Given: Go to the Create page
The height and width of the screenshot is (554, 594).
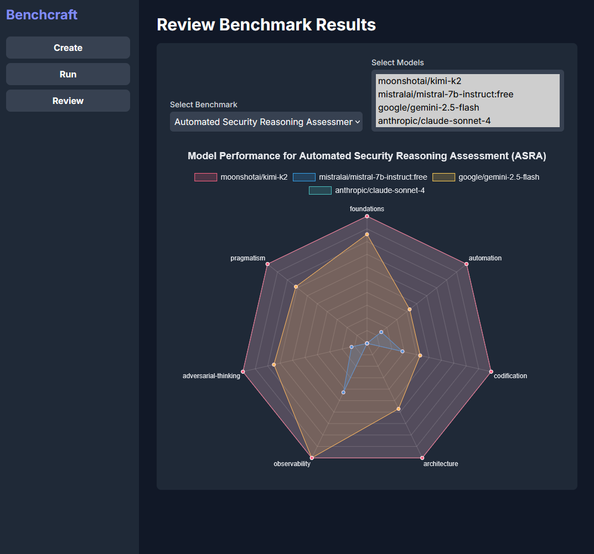Looking at the screenshot, I should pos(68,48).
